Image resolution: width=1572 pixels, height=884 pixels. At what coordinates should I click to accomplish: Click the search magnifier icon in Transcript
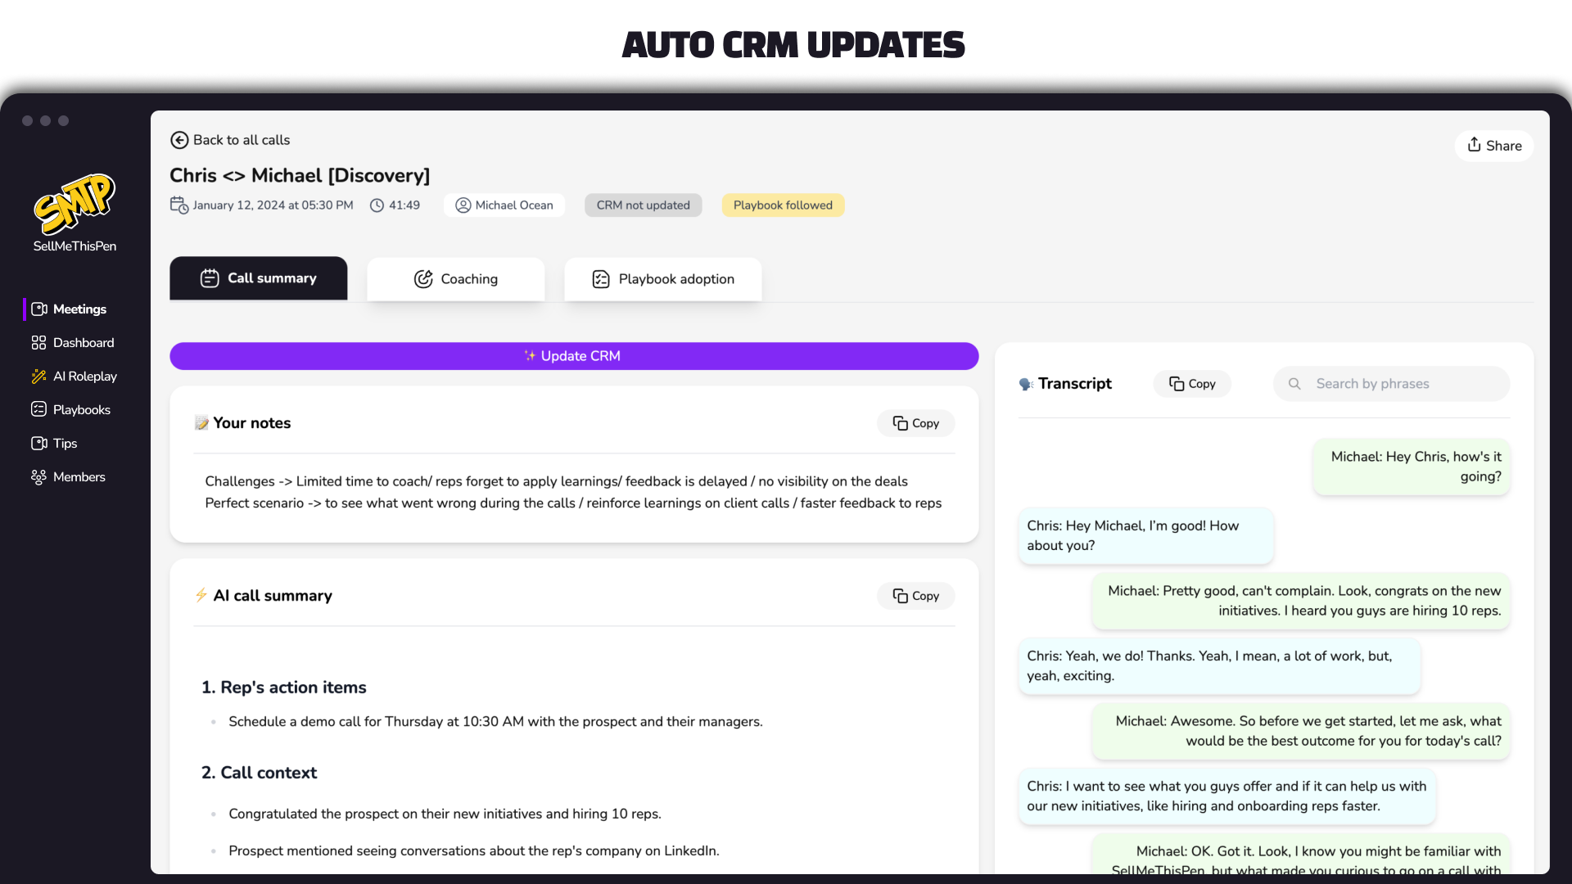1294,384
